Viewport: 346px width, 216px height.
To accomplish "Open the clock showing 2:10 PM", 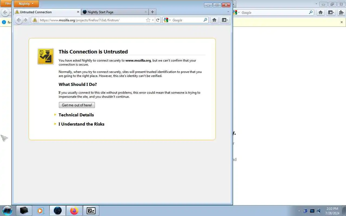I will pos(332,211).
